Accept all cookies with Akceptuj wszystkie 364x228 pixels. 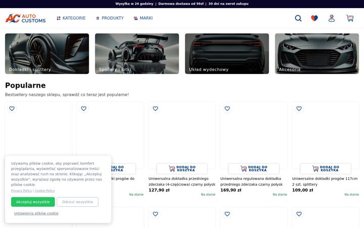[33, 202]
